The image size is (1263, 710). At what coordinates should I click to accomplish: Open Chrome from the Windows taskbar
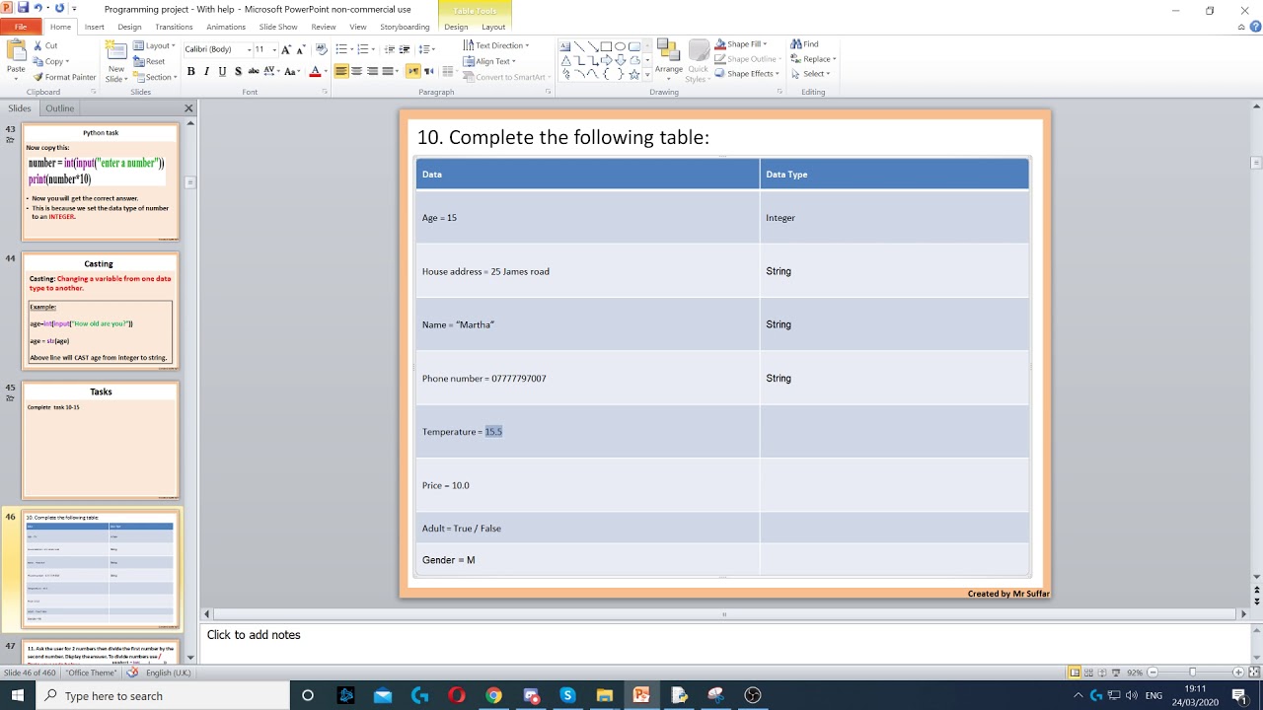[x=493, y=695]
